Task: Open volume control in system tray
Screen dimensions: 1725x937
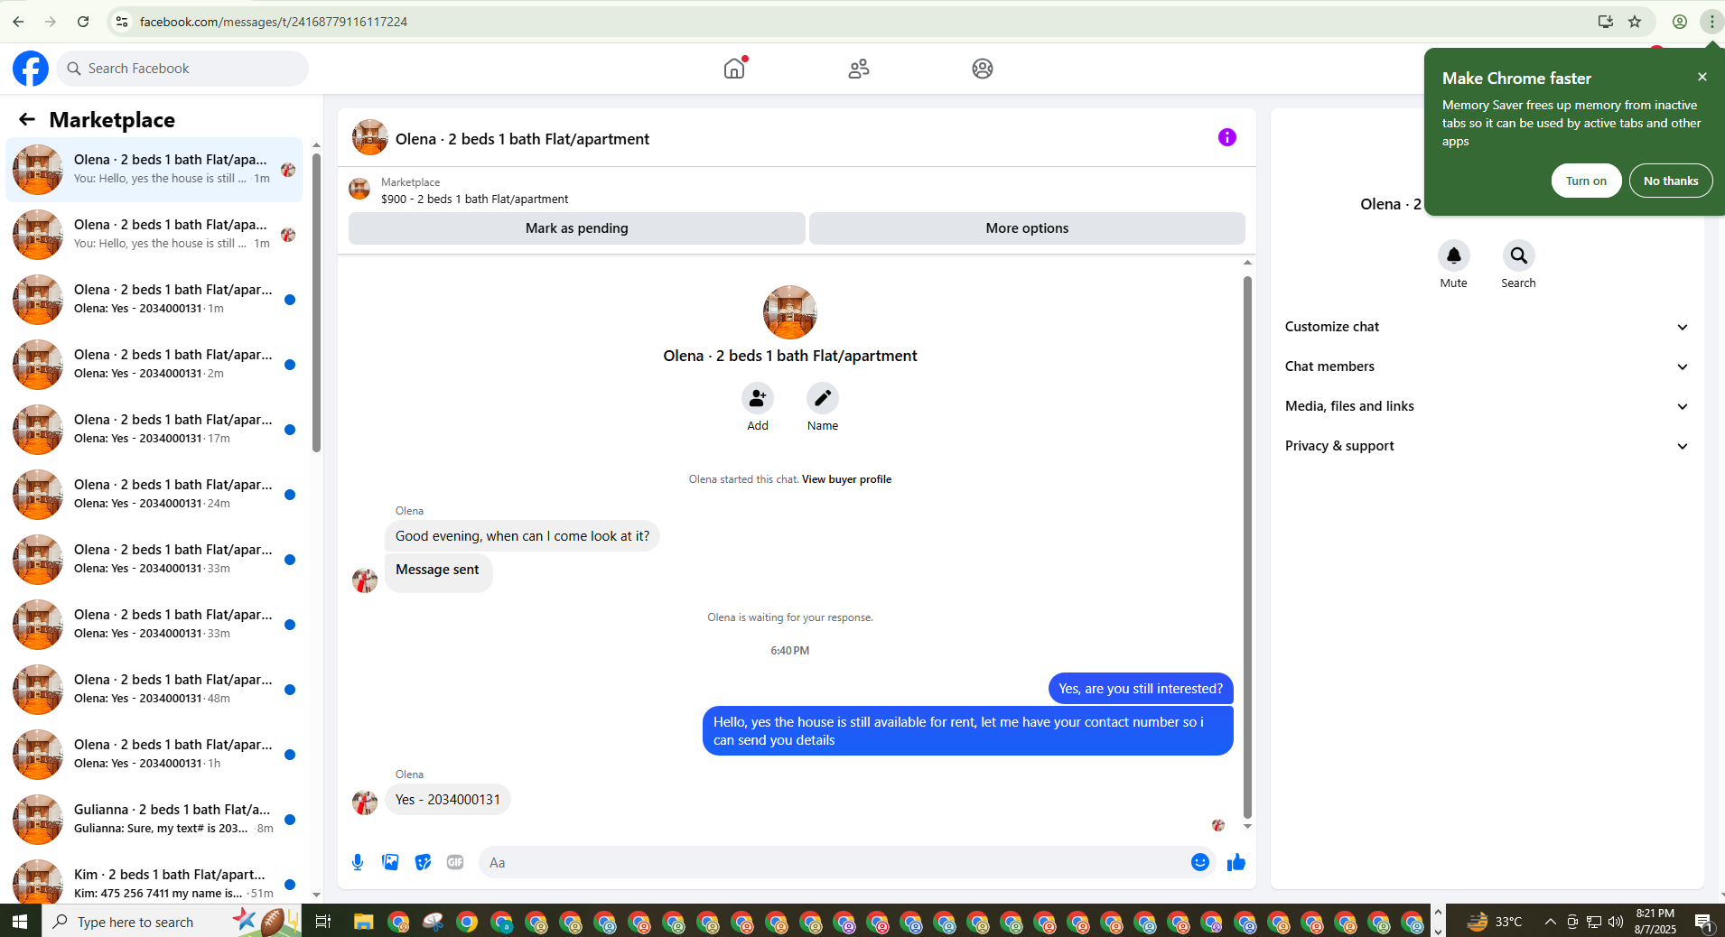Action: point(1616,922)
